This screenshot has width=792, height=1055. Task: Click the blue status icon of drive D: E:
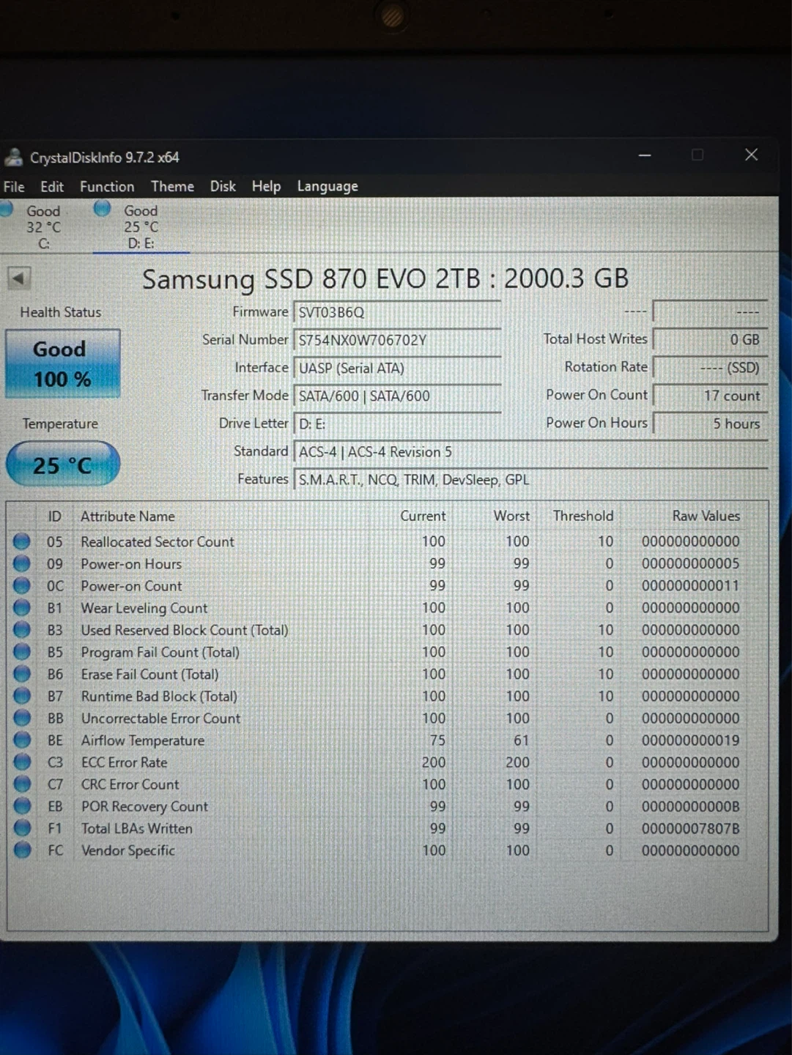(x=103, y=209)
